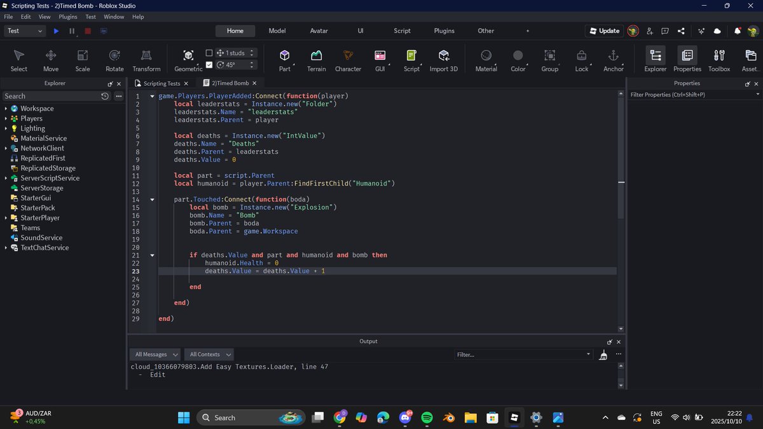Start playtest with the blue Play button
The width and height of the screenshot is (763, 429).
(57, 31)
